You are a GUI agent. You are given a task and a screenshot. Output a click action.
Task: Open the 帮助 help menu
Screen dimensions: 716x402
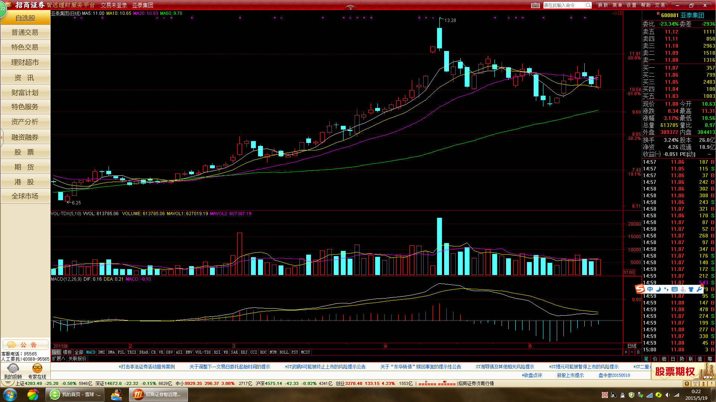click(646, 5)
